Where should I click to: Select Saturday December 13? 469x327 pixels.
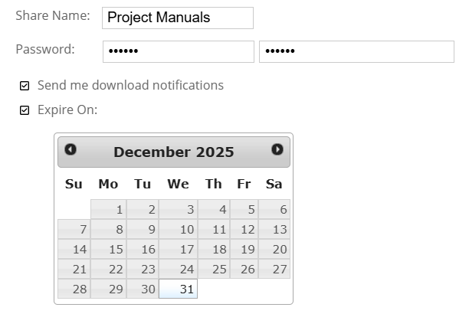coord(274,230)
